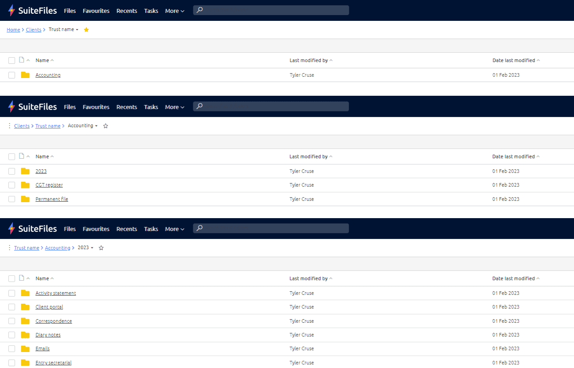Tick the Diary notes row checkbox
This screenshot has height=368, width=574.
(12, 335)
